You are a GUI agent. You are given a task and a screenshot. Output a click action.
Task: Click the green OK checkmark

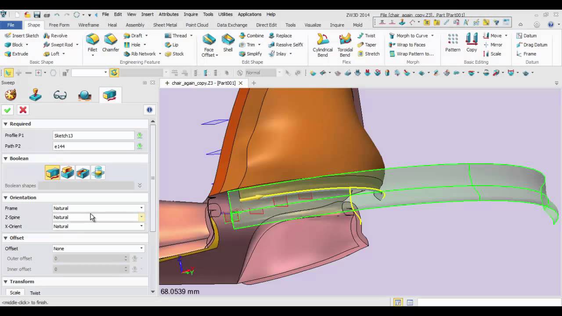7,110
